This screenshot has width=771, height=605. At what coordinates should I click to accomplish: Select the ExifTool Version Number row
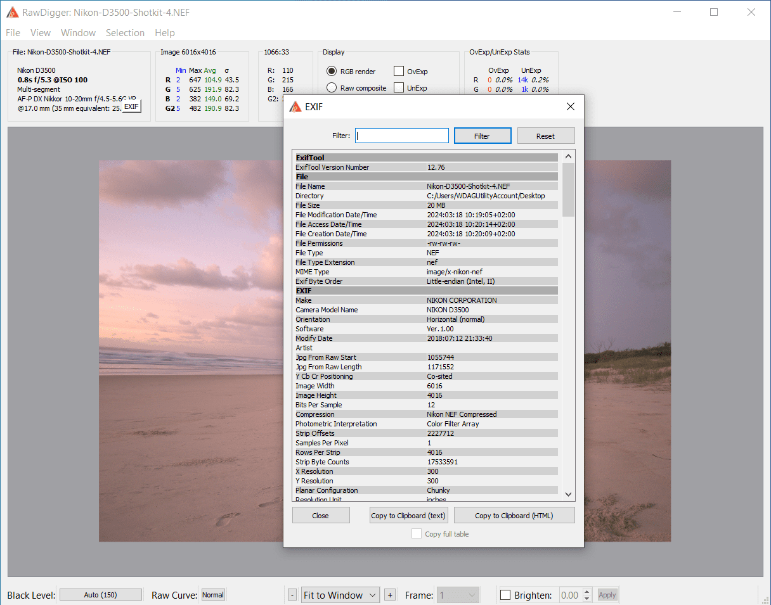tap(427, 167)
